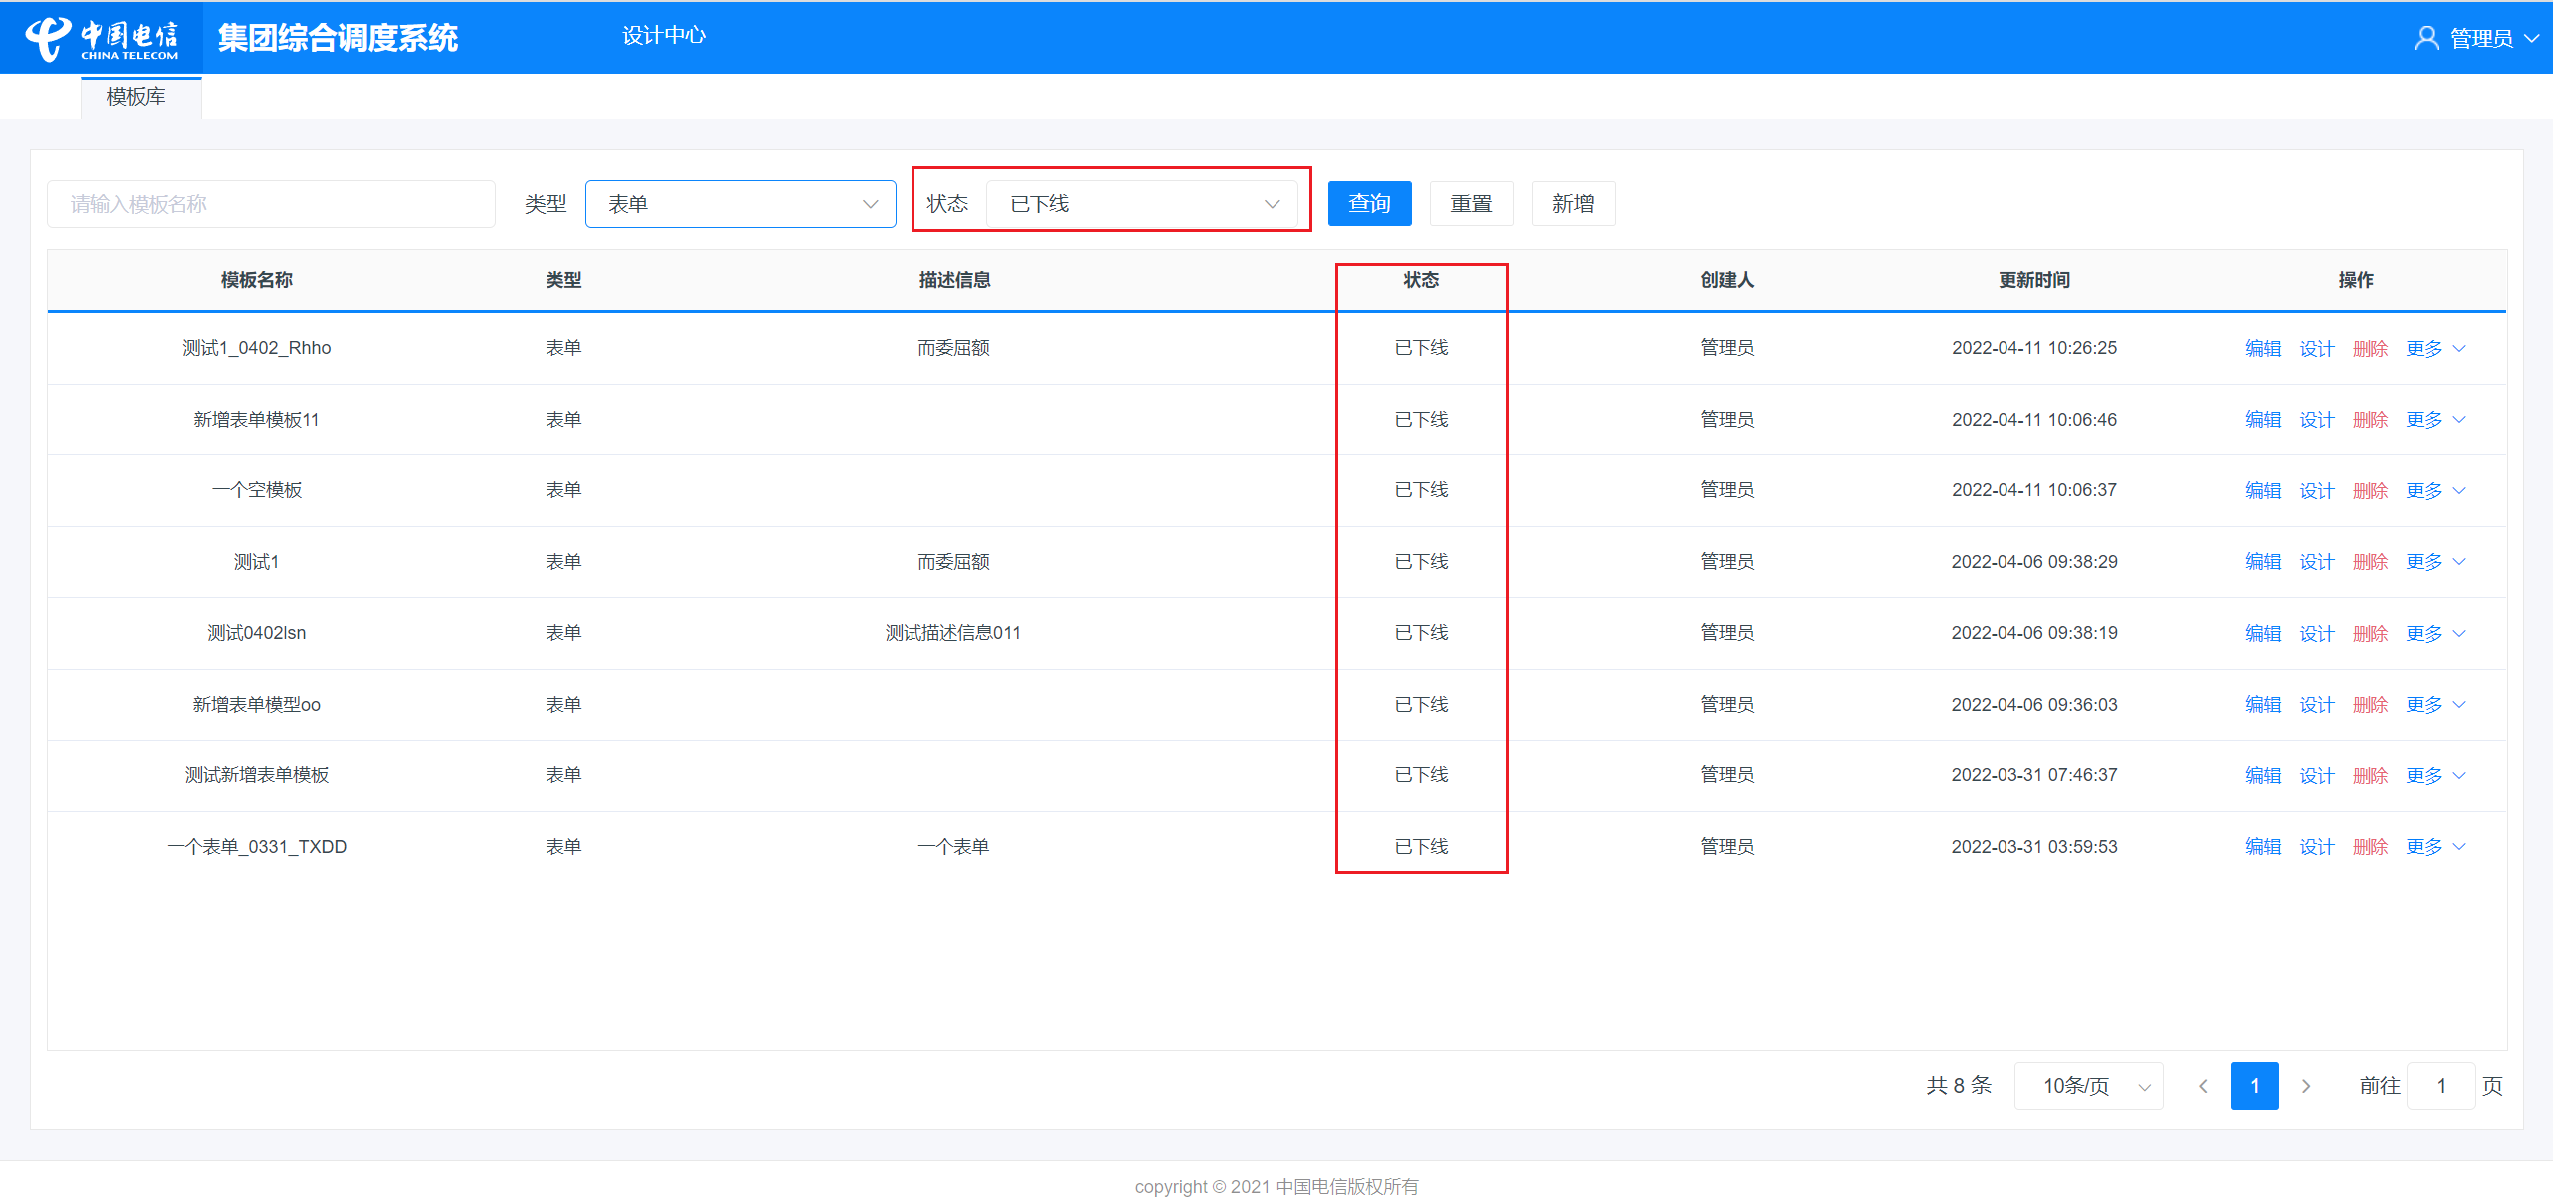Open the 类型 表单 dropdown
This screenshot has height=1203, width=2553.
coord(740,204)
